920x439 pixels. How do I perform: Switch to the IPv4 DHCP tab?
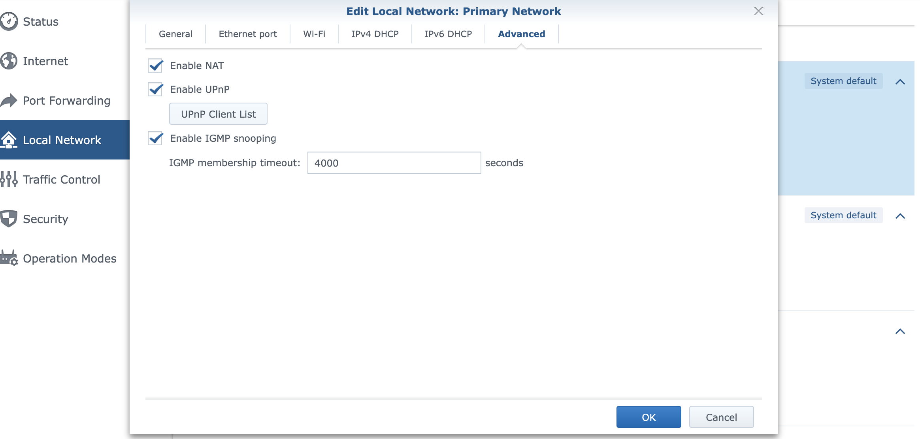tap(375, 34)
